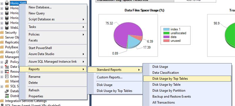Select the Security folder in tree
The width and height of the screenshot is (235, 106).
[11, 32]
